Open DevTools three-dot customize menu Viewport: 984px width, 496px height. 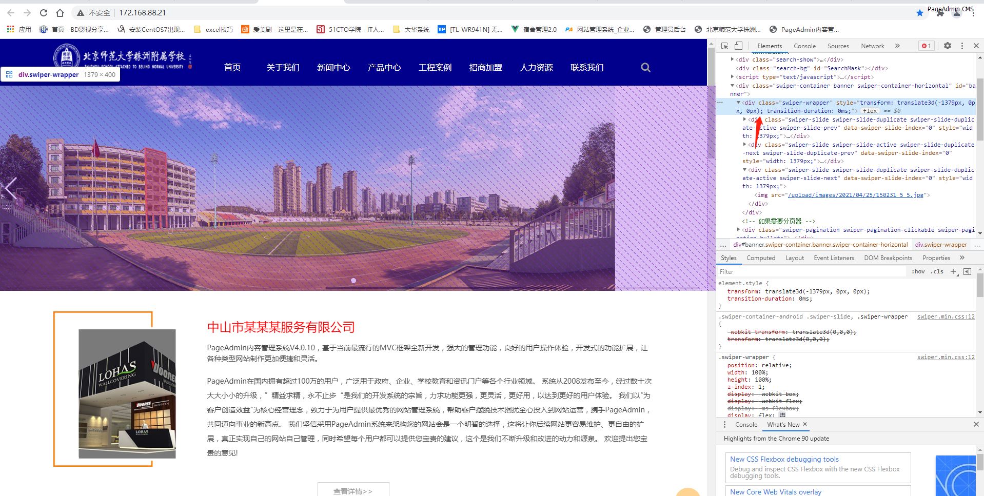pyautogui.click(x=962, y=46)
